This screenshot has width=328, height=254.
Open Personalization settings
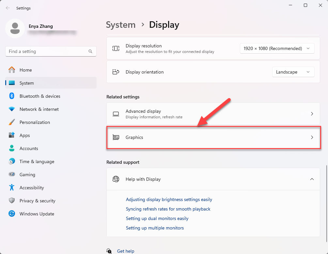pos(51,122)
